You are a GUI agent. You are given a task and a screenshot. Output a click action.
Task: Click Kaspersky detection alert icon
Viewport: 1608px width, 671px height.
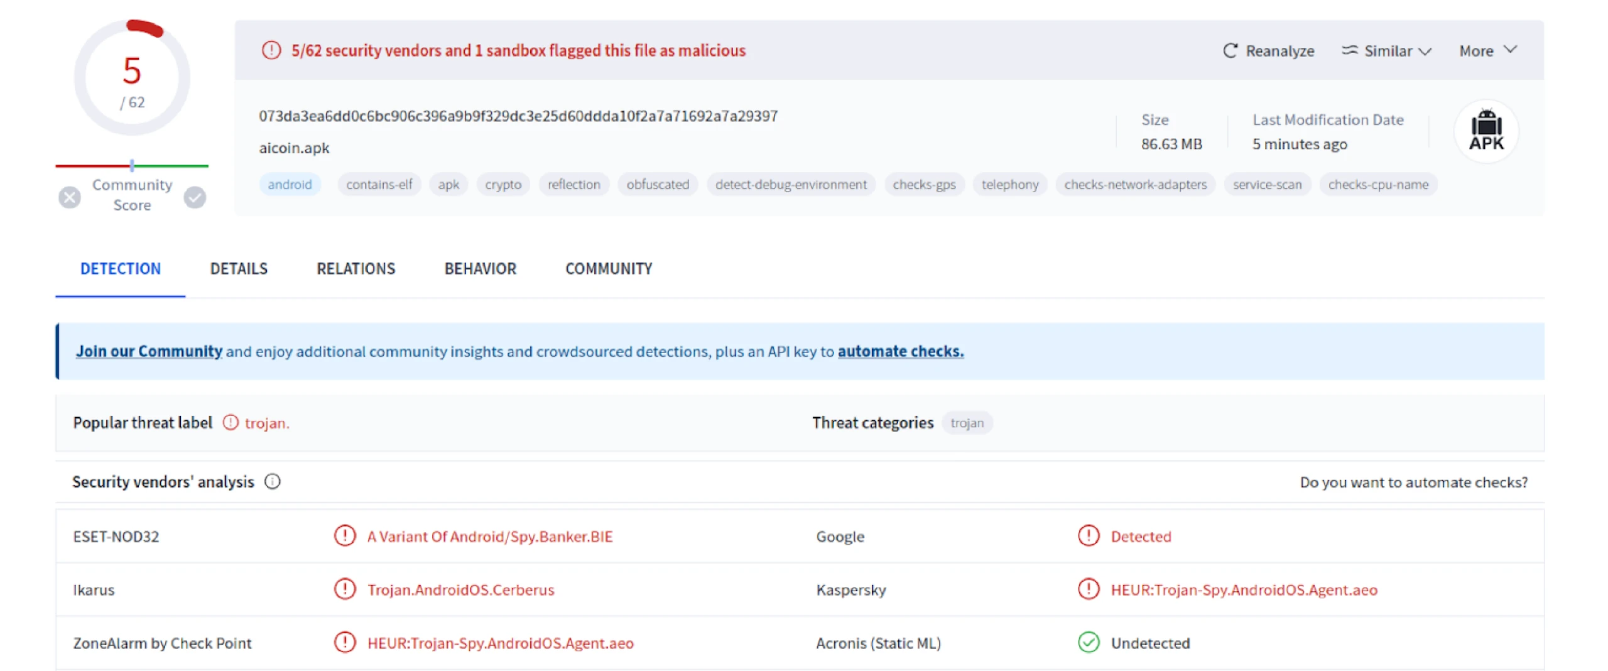pyautogui.click(x=1088, y=589)
